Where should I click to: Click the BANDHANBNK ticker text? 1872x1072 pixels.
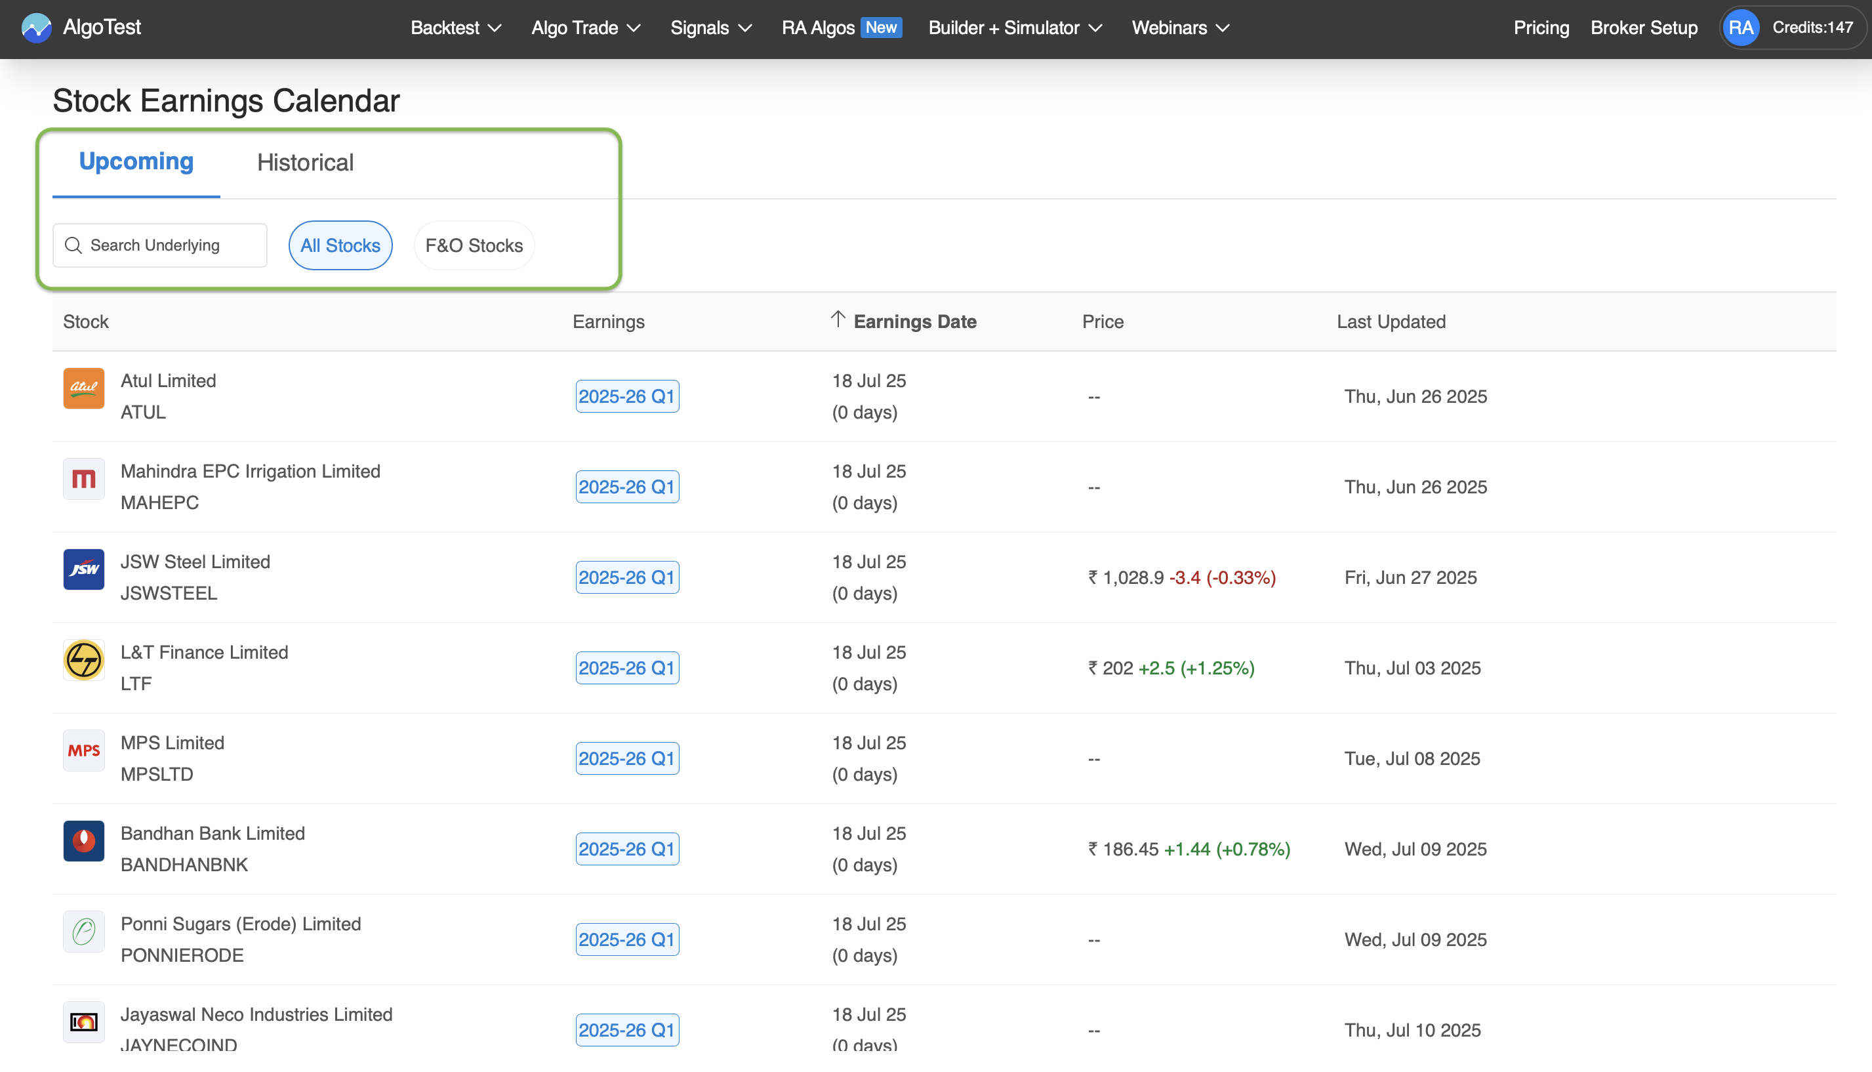[184, 865]
